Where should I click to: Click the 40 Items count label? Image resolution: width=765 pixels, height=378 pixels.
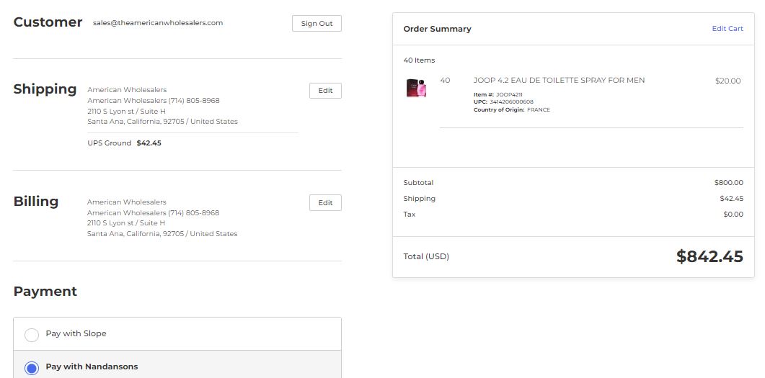(x=419, y=60)
